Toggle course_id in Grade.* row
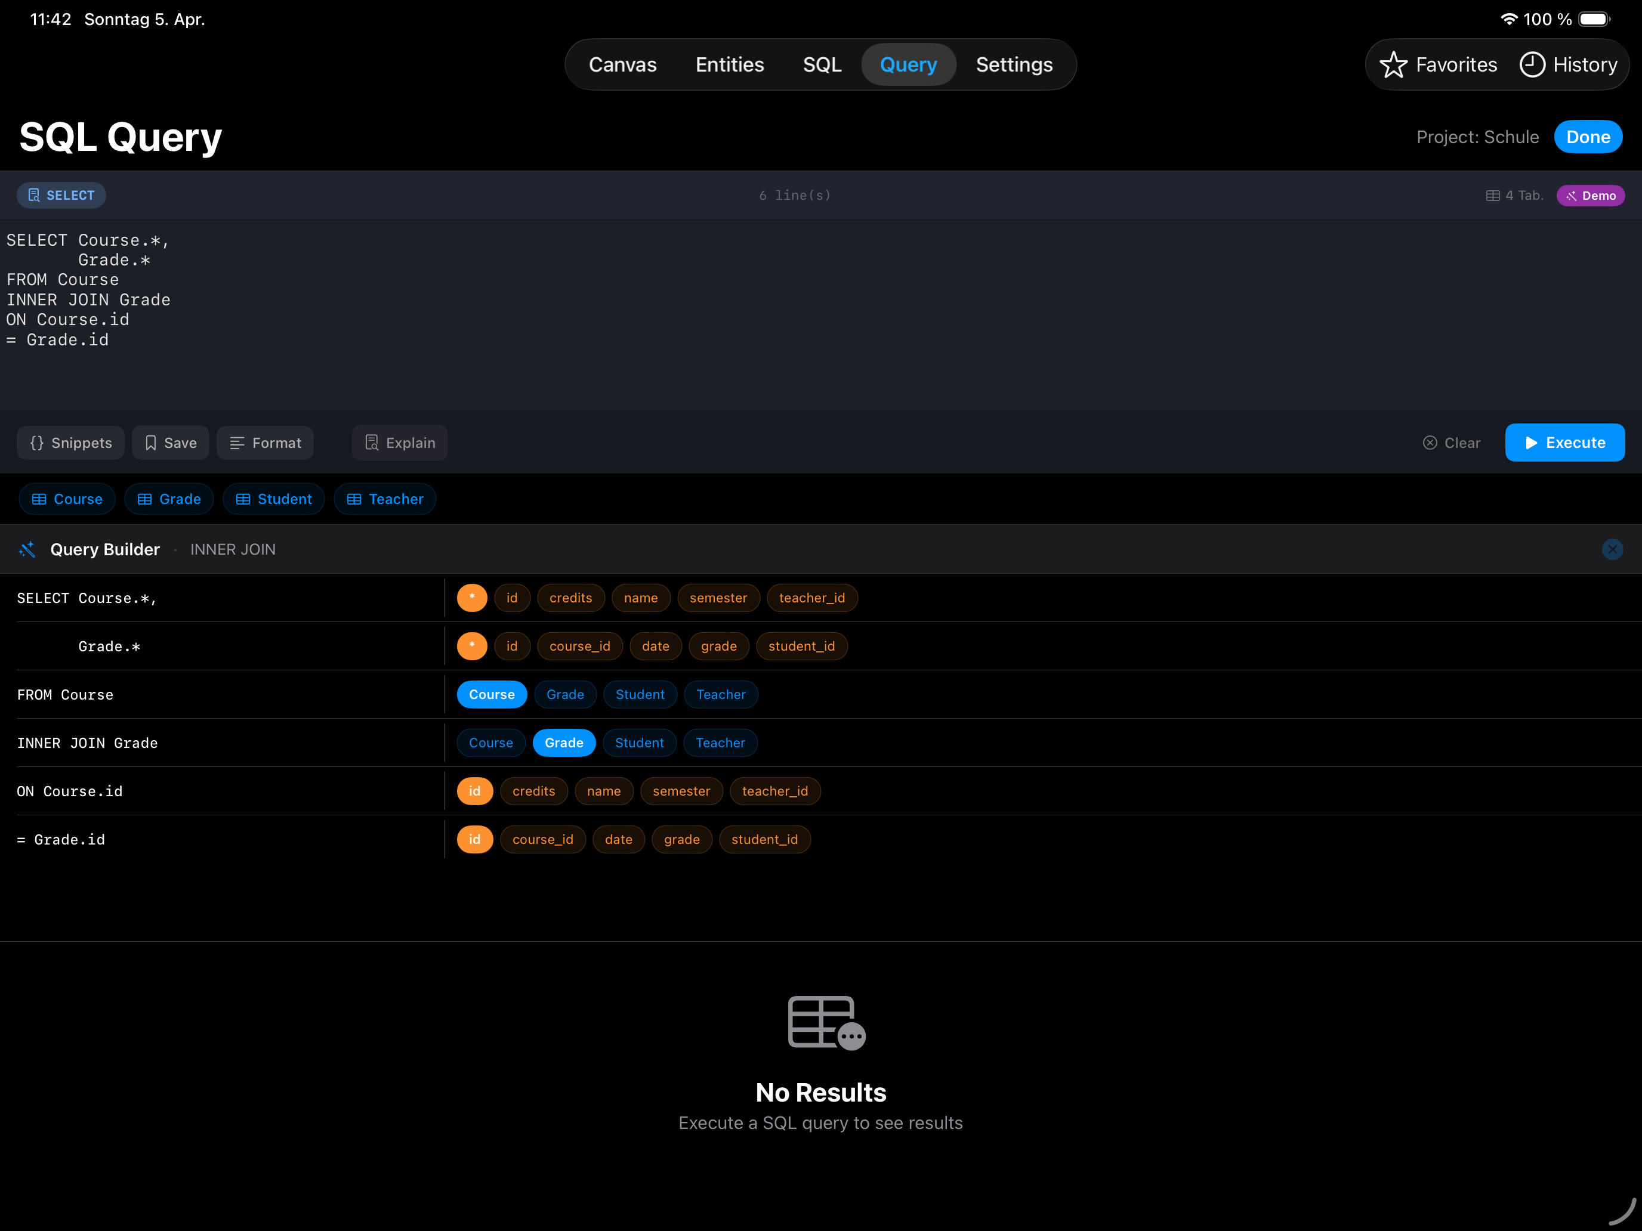The image size is (1642, 1231). 580,647
